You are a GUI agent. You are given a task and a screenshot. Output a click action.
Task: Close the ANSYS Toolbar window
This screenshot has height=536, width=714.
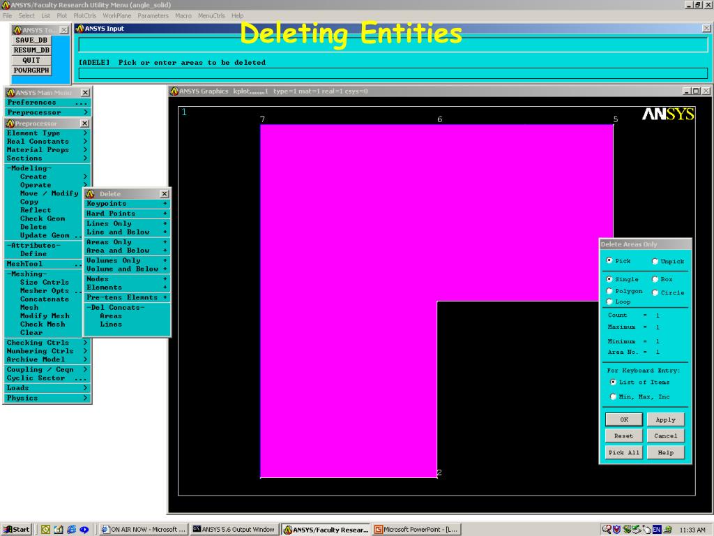(64, 30)
